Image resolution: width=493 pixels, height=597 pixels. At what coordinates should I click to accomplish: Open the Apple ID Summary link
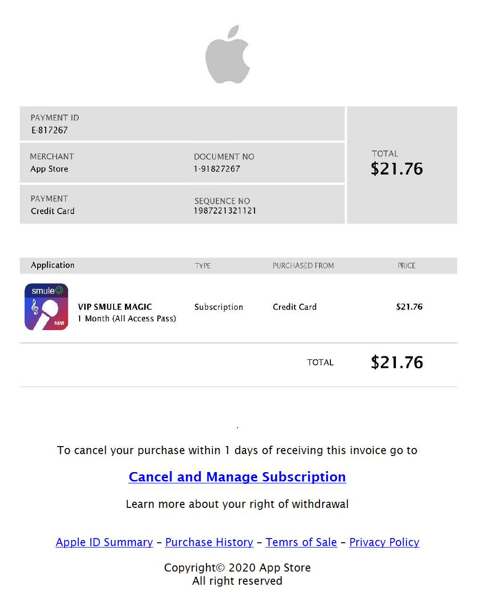[104, 542]
